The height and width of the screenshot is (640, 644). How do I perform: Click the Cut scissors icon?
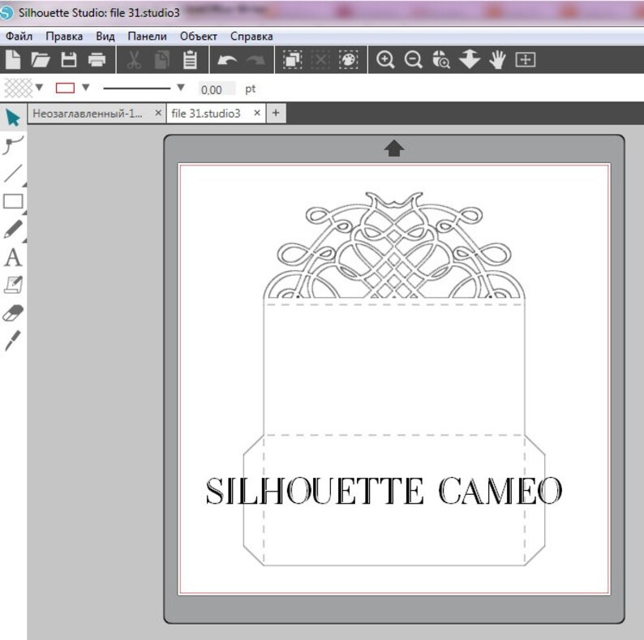(x=134, y=60)
